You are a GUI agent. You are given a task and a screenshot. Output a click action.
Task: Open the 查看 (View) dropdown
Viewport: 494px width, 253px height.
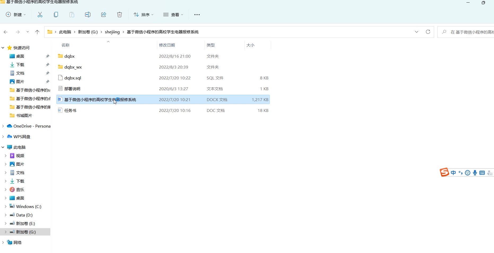(x=173, y=15)
